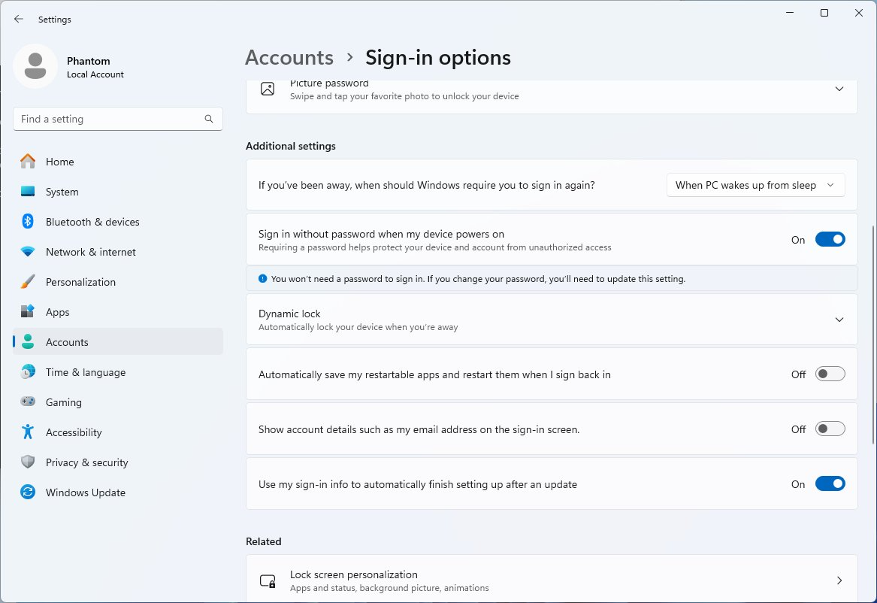Expand the Dynamic lock section

839,320
